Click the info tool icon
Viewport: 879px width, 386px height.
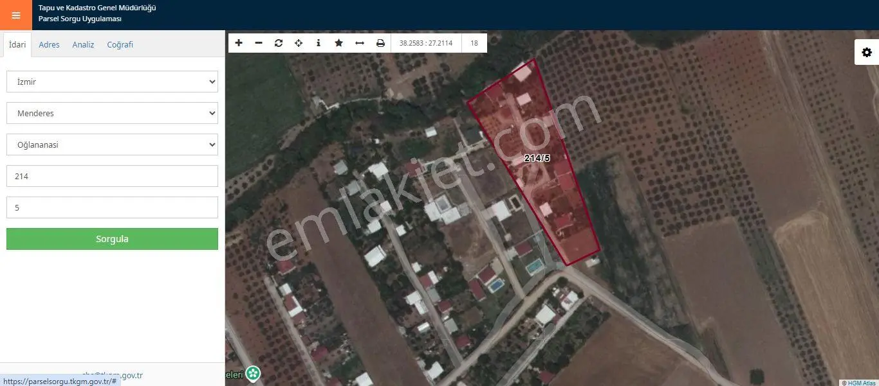(319, 43)
